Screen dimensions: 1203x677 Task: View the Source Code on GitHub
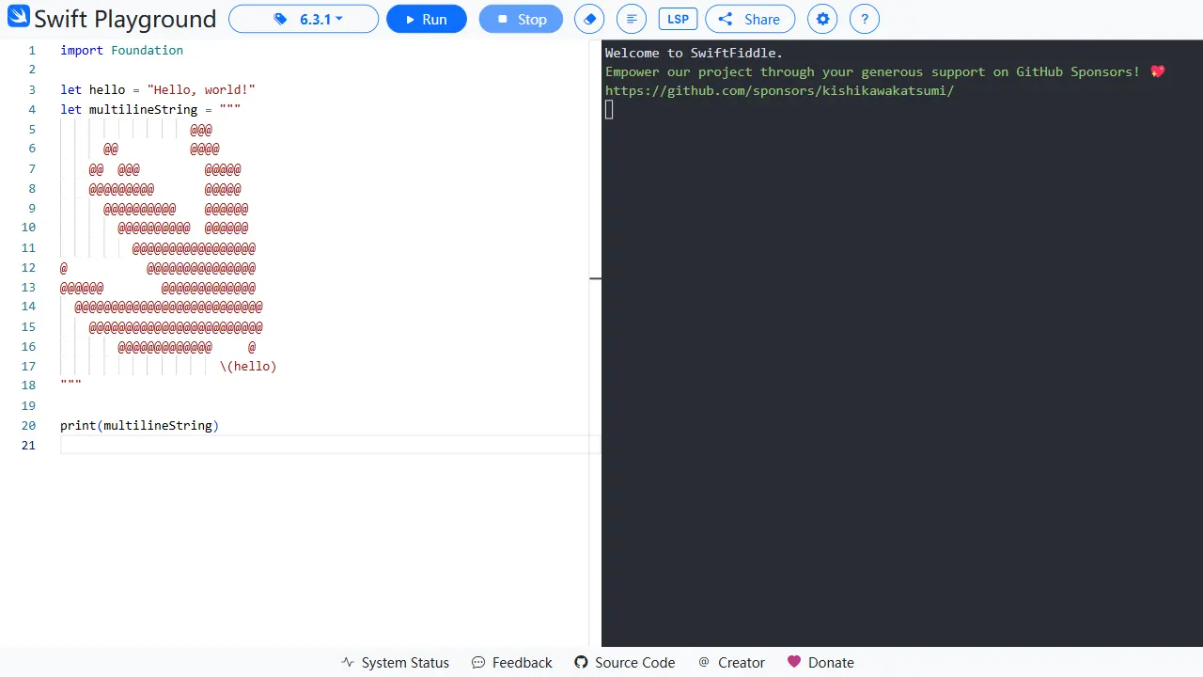coord(625,663)
